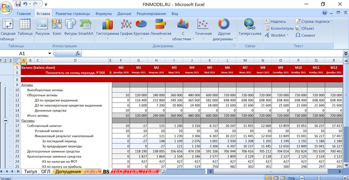
Task: Switch to Normal view in status bar
Action: (x=269, y=178)
